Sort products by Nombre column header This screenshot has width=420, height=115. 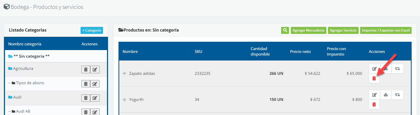pos(130,52)
